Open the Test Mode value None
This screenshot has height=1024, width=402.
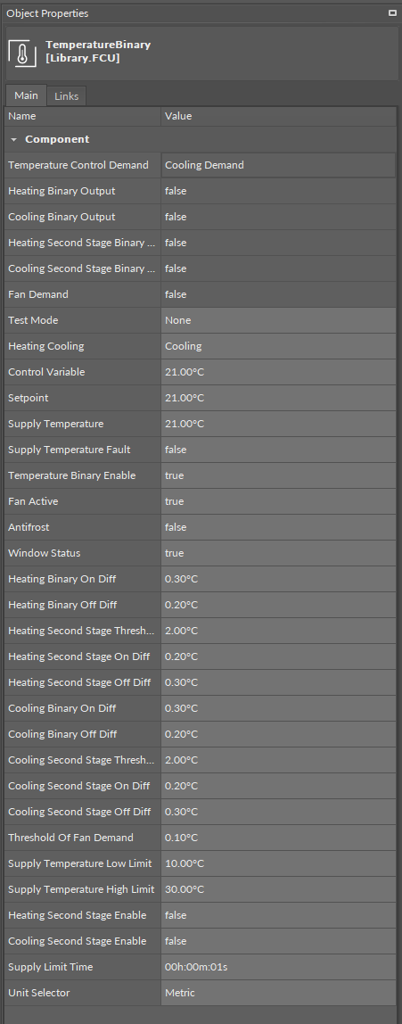tap(278, 320)
